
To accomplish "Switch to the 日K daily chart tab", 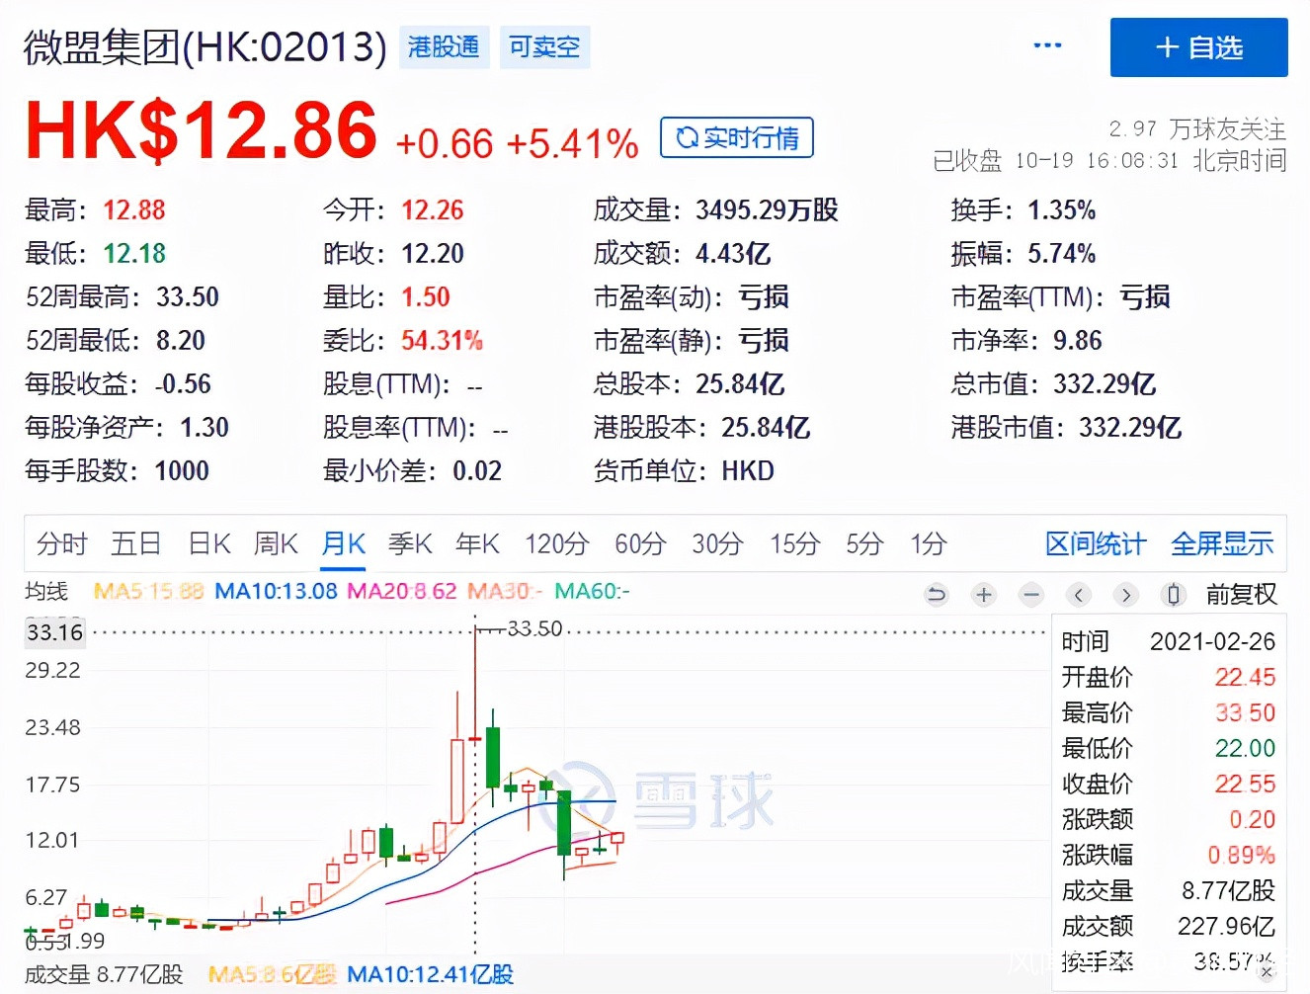I will [209, 543].
